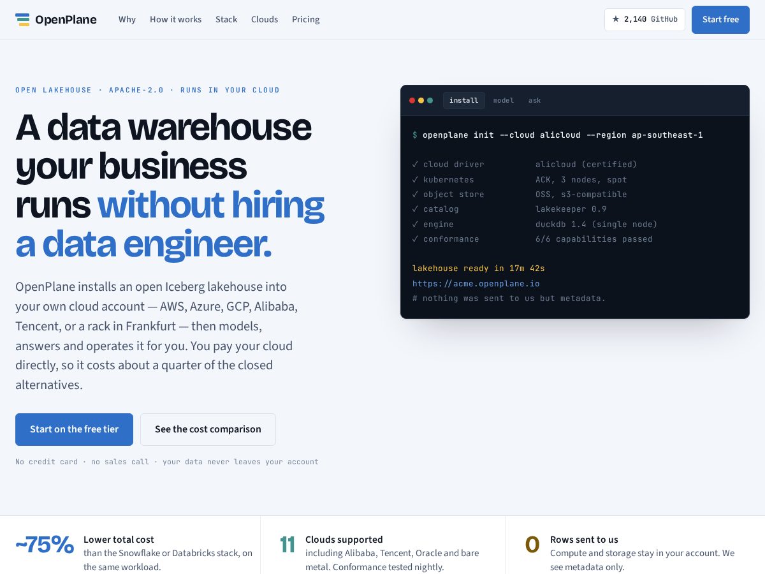The height and width of the screenshot is (574, 765).
Task: Click the OpenPlane brand name
Action: (66, 20)
